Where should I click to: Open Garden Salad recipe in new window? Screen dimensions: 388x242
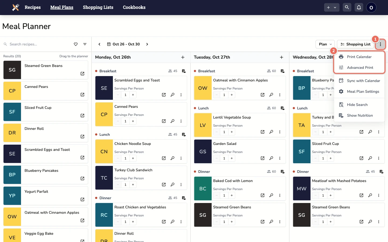coord(262,158)
